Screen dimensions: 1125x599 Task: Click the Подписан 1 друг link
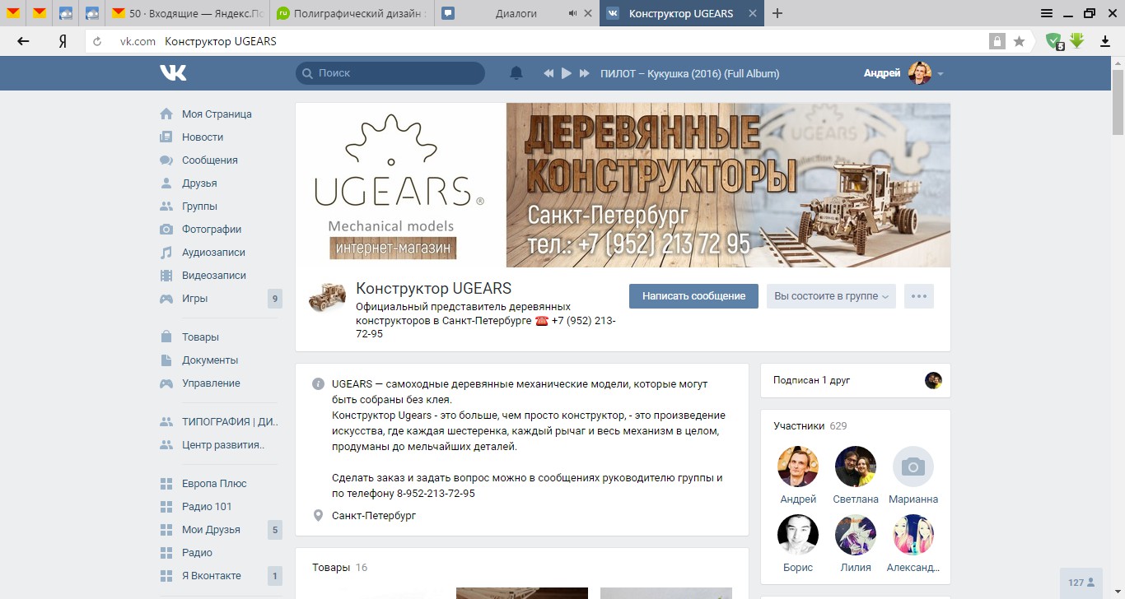pos(811,380)
